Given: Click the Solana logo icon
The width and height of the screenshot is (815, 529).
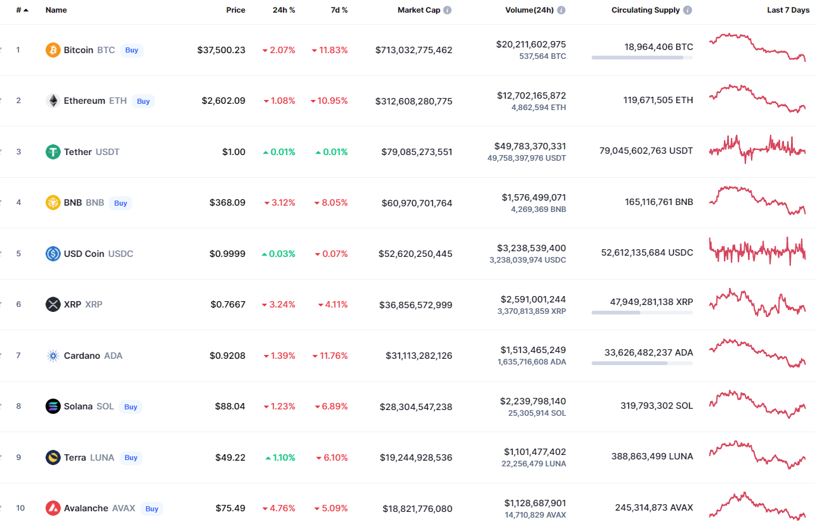Looking at the screenshot, I should [x=53, y=406].
